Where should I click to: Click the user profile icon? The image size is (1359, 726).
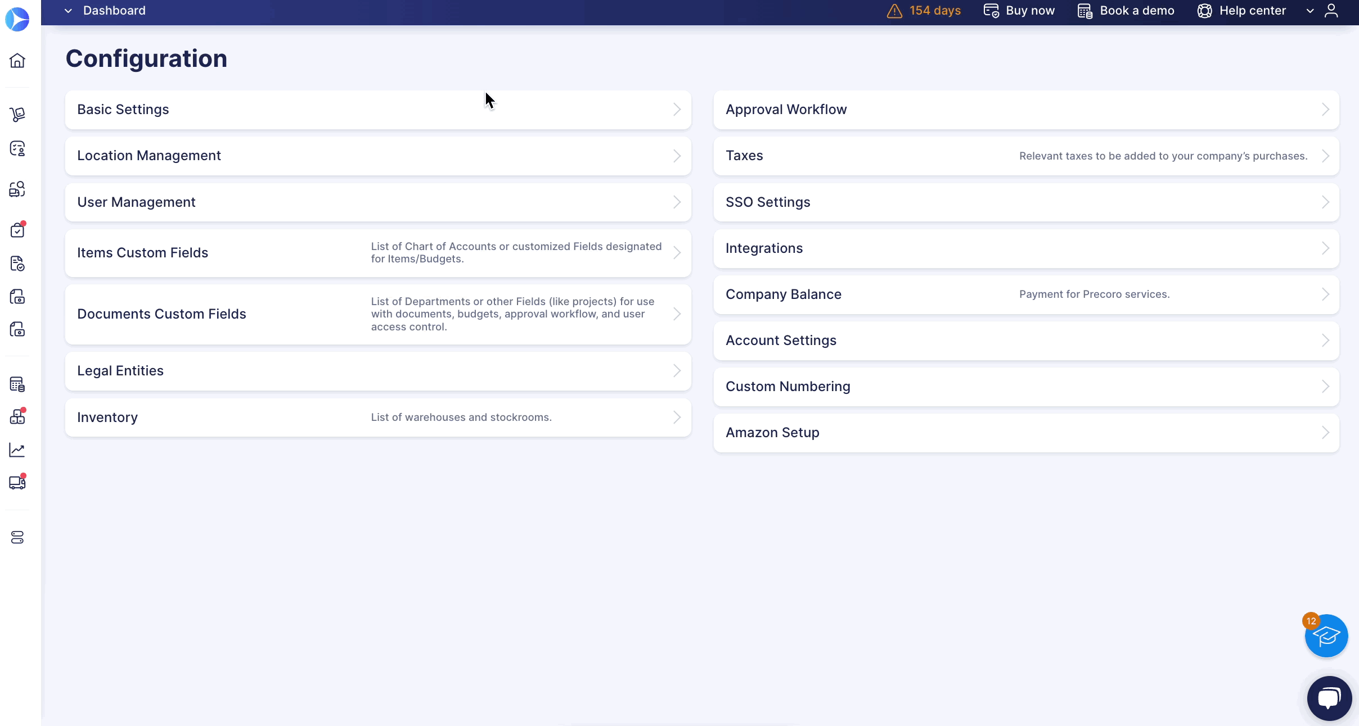click(x=1331, y=11)
